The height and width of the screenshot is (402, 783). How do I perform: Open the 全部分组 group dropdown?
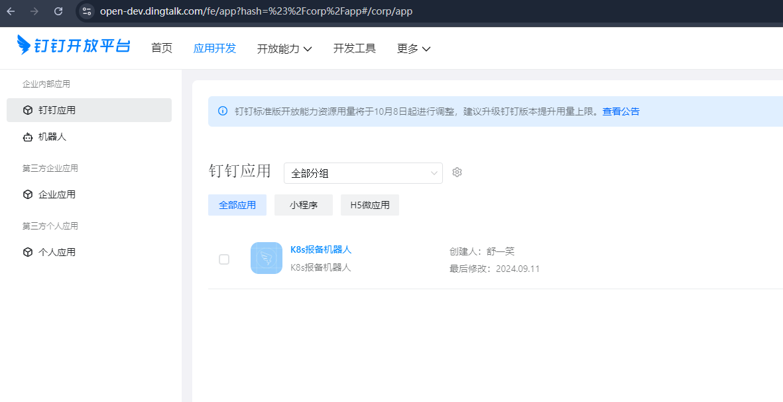tap(363, 173)
